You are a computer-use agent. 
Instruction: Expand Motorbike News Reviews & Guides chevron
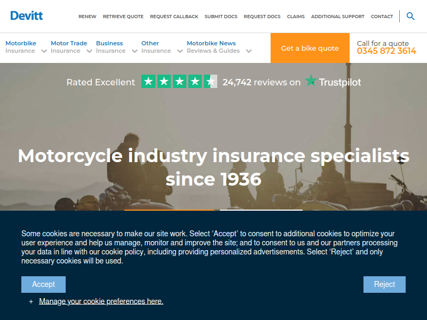pyautogui.click(x=249, y=51)
